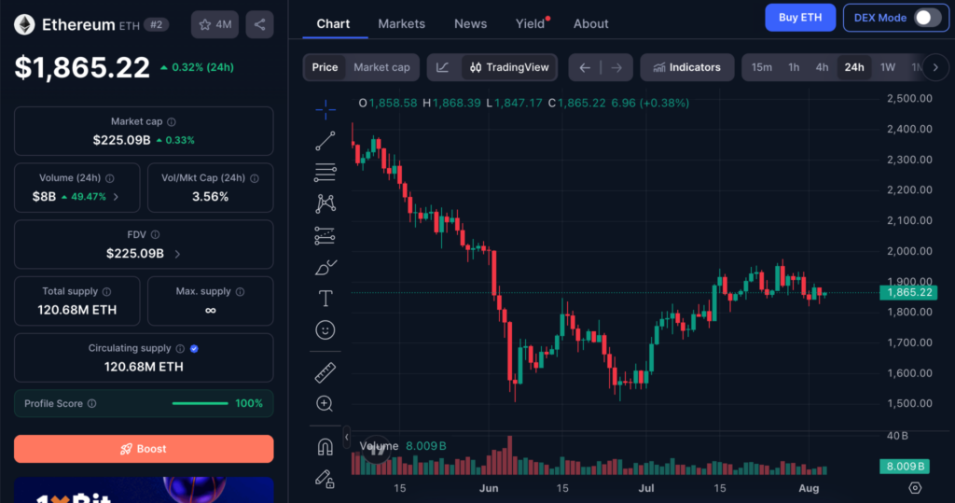Switch chart to Market cap view
Image resolution: width=955 pixels, height=503 pixels.
(x=381, y=67)
